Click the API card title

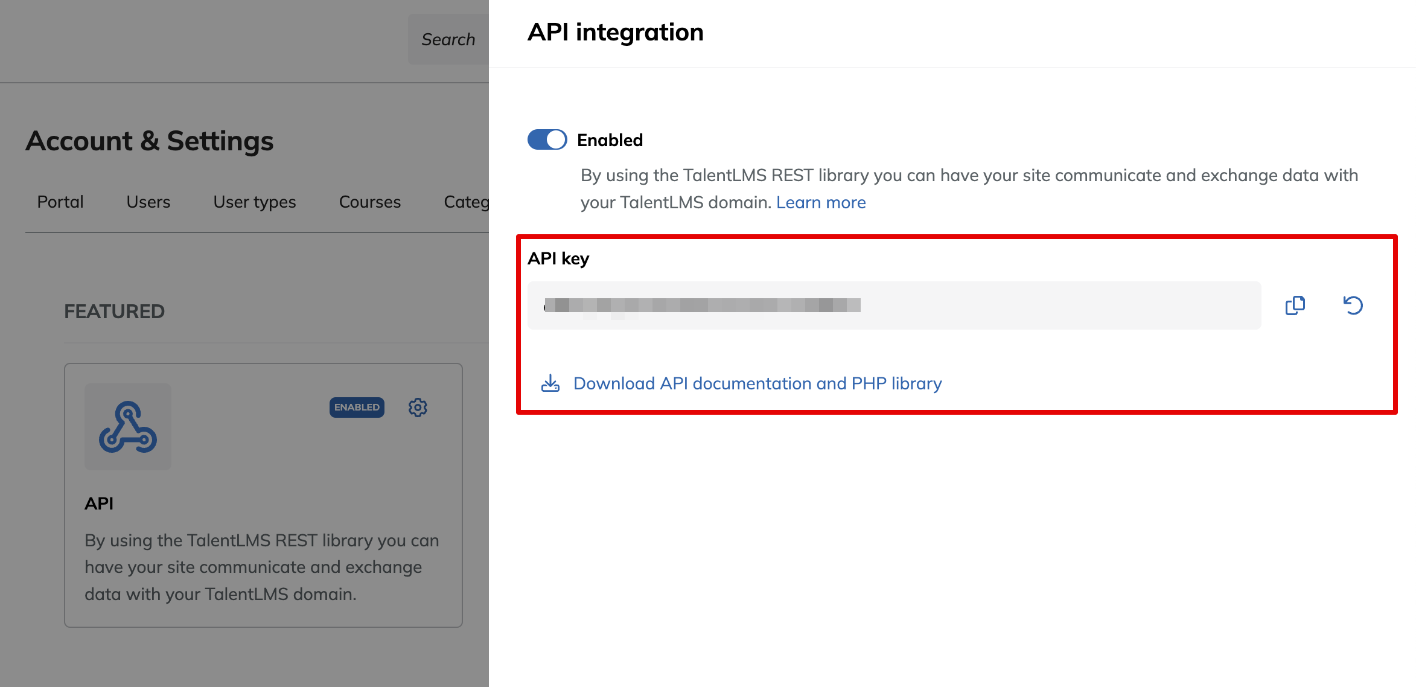[99, 503]
